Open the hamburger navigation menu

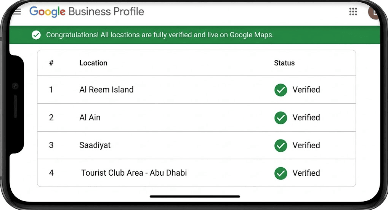pos(17,11)
